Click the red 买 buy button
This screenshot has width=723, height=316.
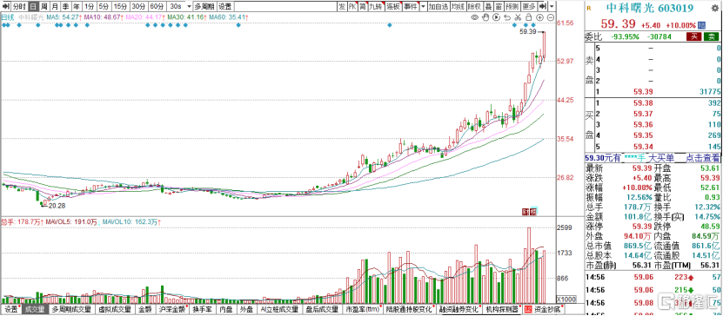[x=694, y=36]
